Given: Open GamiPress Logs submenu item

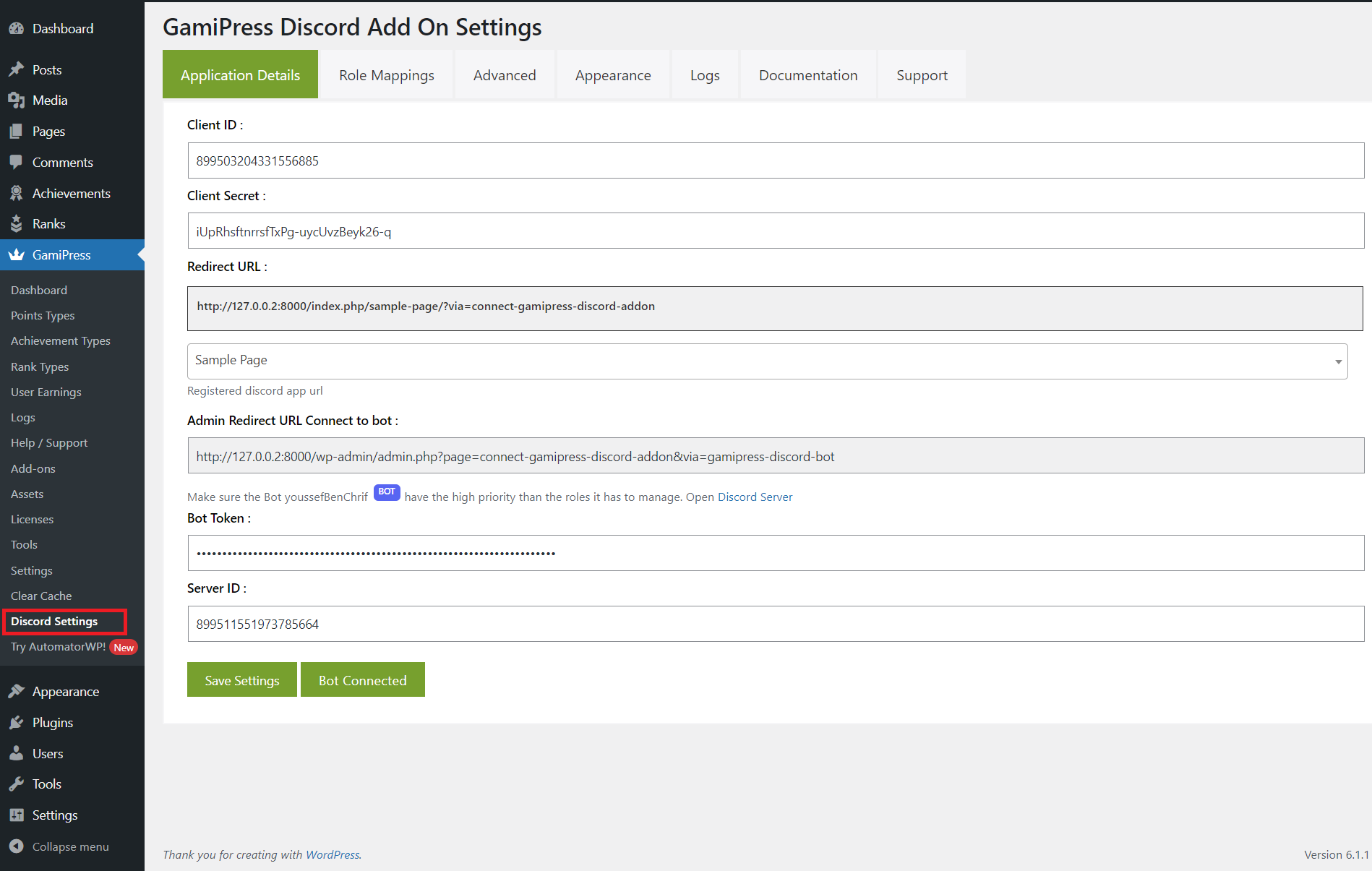Looking at the screenshot, I should click(x=23, y=418).
